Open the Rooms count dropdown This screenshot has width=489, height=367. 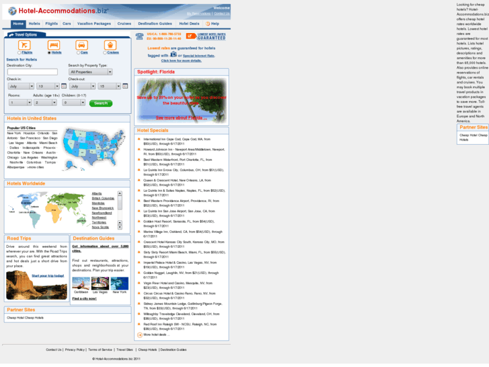pyautogui.click(x=20, y=102)
